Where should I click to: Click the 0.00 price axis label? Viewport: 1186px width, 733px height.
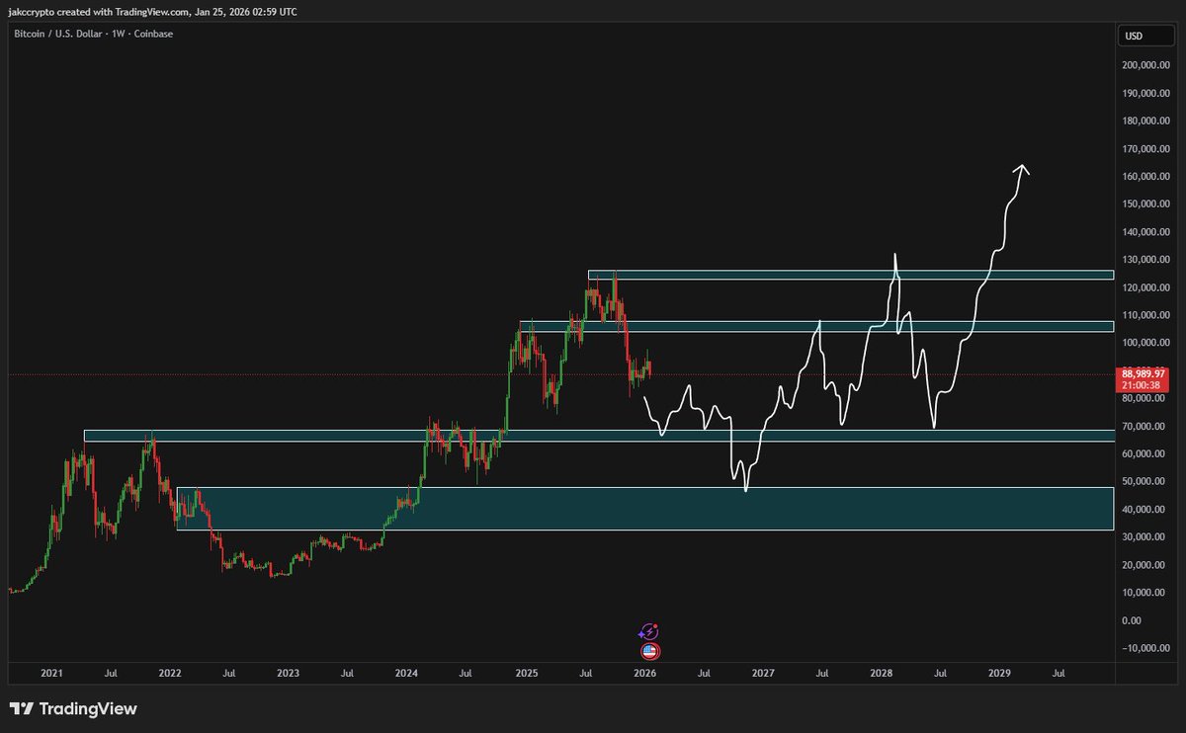click(x=1133, y=620)
